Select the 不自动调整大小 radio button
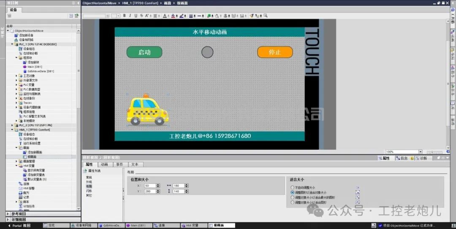Viewport: 456px width, 229px height. (x=292, y=187)
